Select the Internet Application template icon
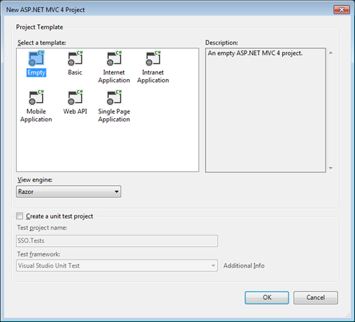 click(x=114, y=58)
